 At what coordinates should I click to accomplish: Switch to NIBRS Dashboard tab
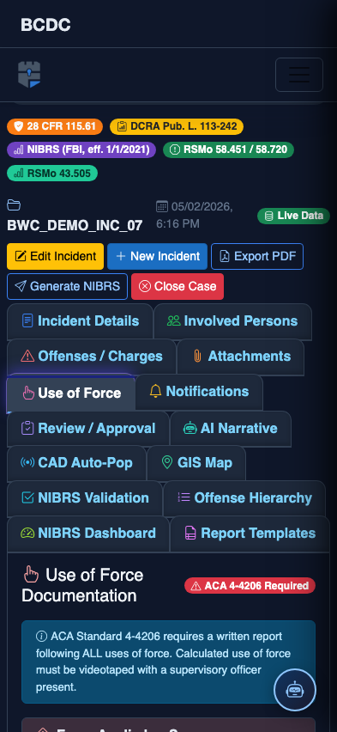click(x=88, y=534)
